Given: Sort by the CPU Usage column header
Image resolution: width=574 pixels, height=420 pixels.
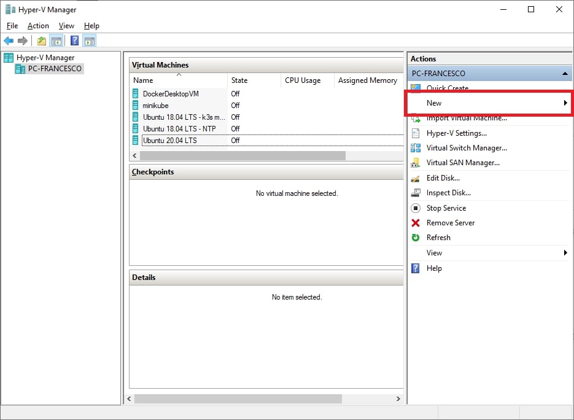Looking at the screenshot, I should point(308,80).
